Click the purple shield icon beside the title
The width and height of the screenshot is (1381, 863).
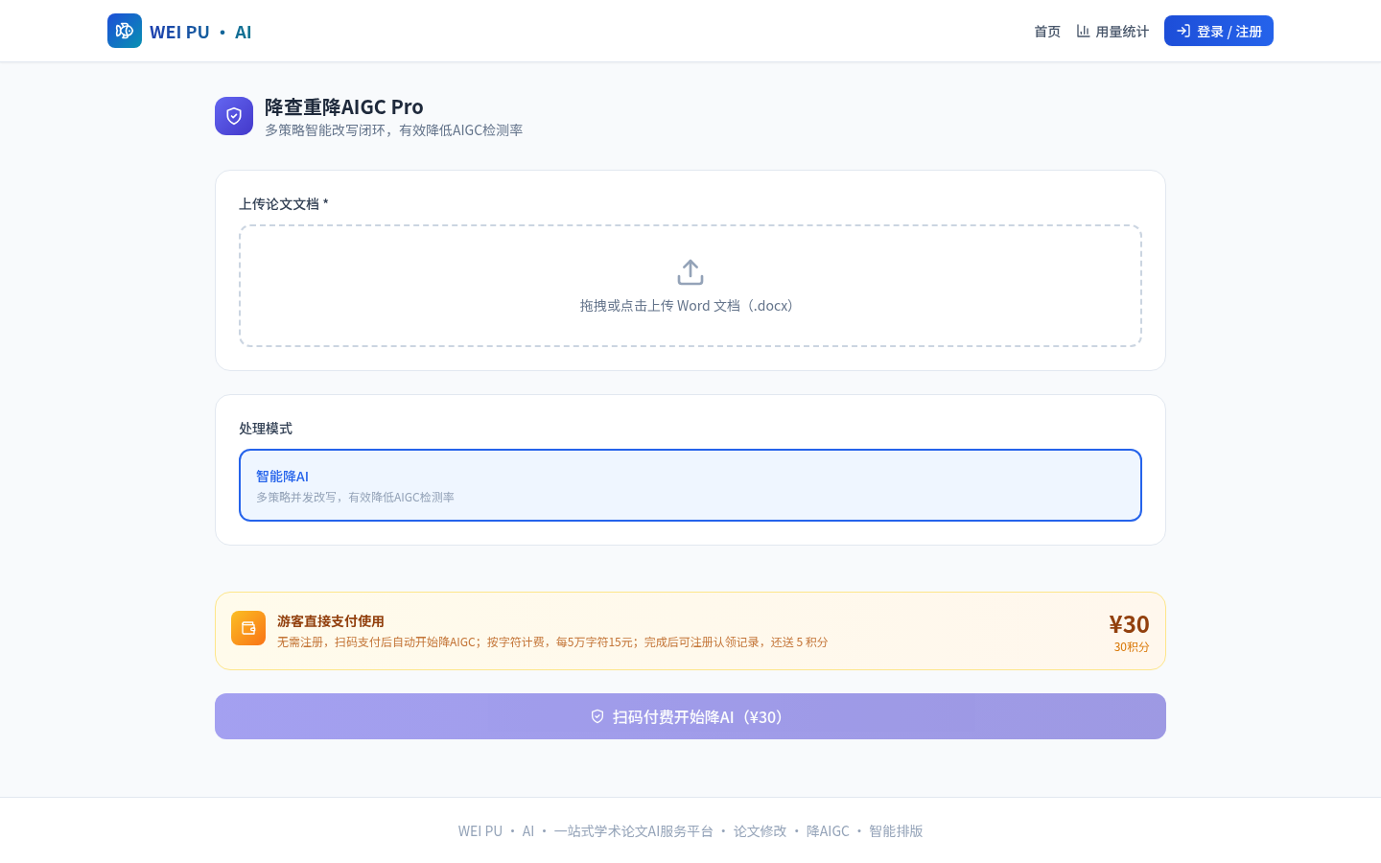coord(234,116)
